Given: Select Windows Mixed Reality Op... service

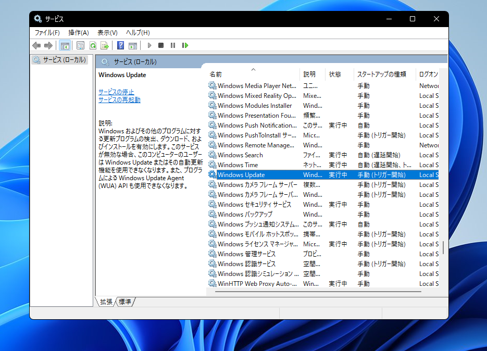Looking at the screenshot, I should (323, 96).
